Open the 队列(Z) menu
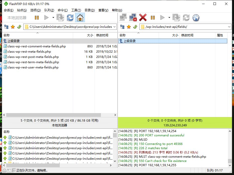This screenshot has width=234, height=175. [x=49, y=10]
